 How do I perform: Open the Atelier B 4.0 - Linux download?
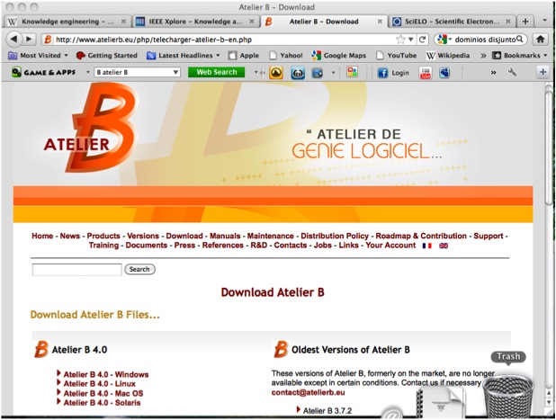tap(99, 384)
